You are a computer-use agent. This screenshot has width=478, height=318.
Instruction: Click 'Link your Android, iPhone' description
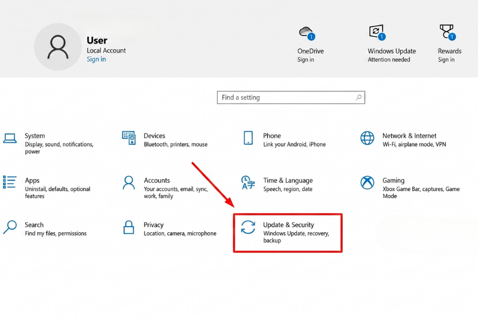[x=294, y=144]
